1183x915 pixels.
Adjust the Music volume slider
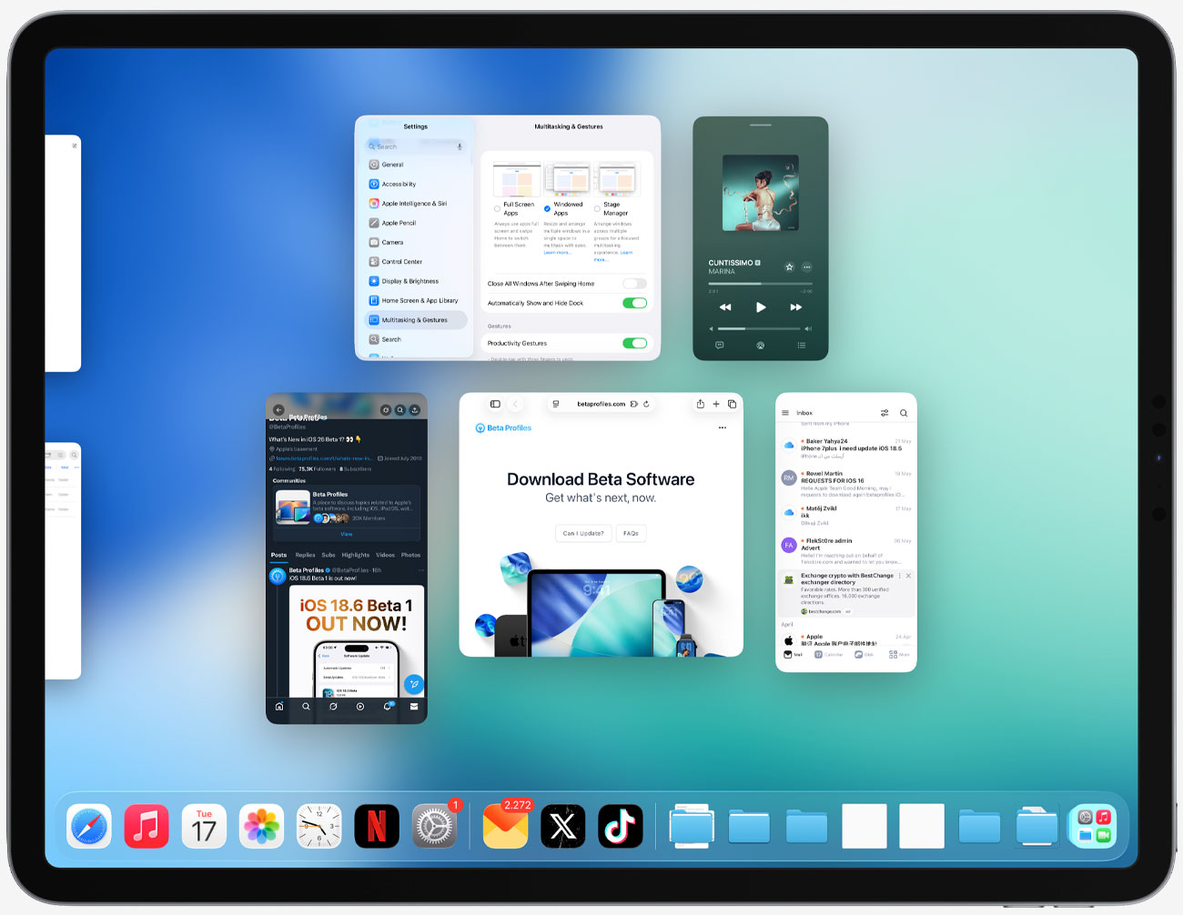[x=760, y=328]
